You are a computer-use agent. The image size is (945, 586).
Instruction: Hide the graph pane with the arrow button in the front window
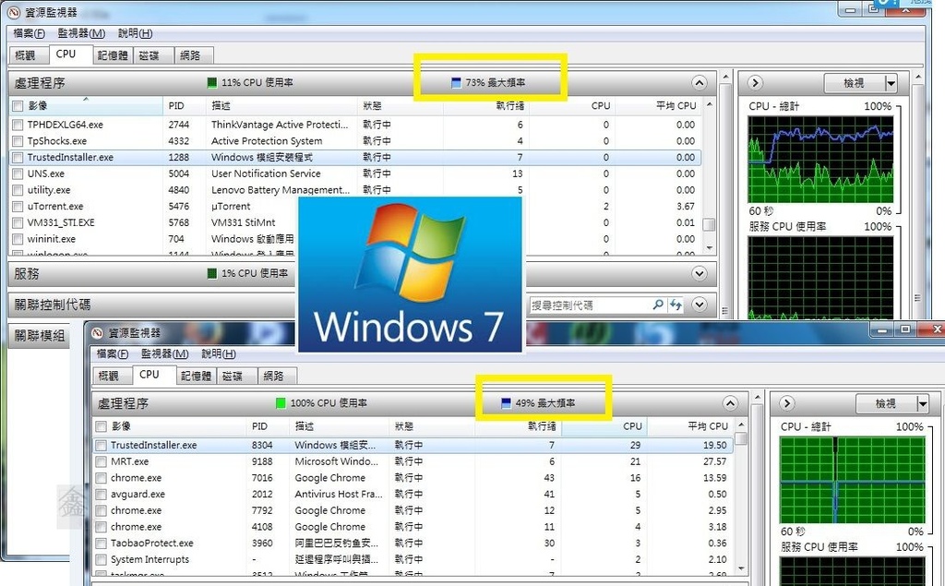787,403
